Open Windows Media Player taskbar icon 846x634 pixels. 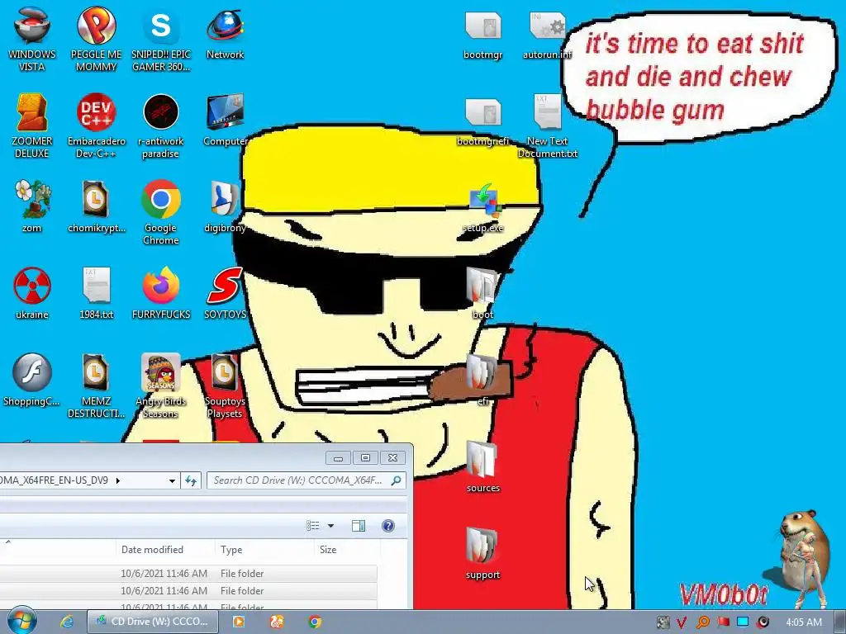pos(239,622)
